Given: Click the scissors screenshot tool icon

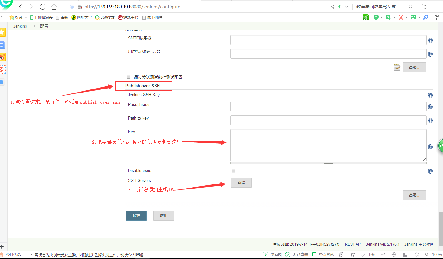Looking at the screenshot, I should 401,17.
